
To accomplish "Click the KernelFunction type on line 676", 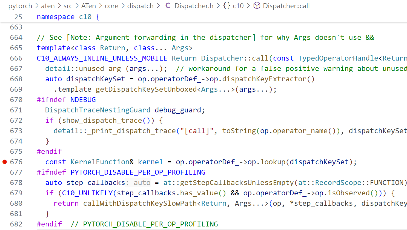I will pos(100,162).
